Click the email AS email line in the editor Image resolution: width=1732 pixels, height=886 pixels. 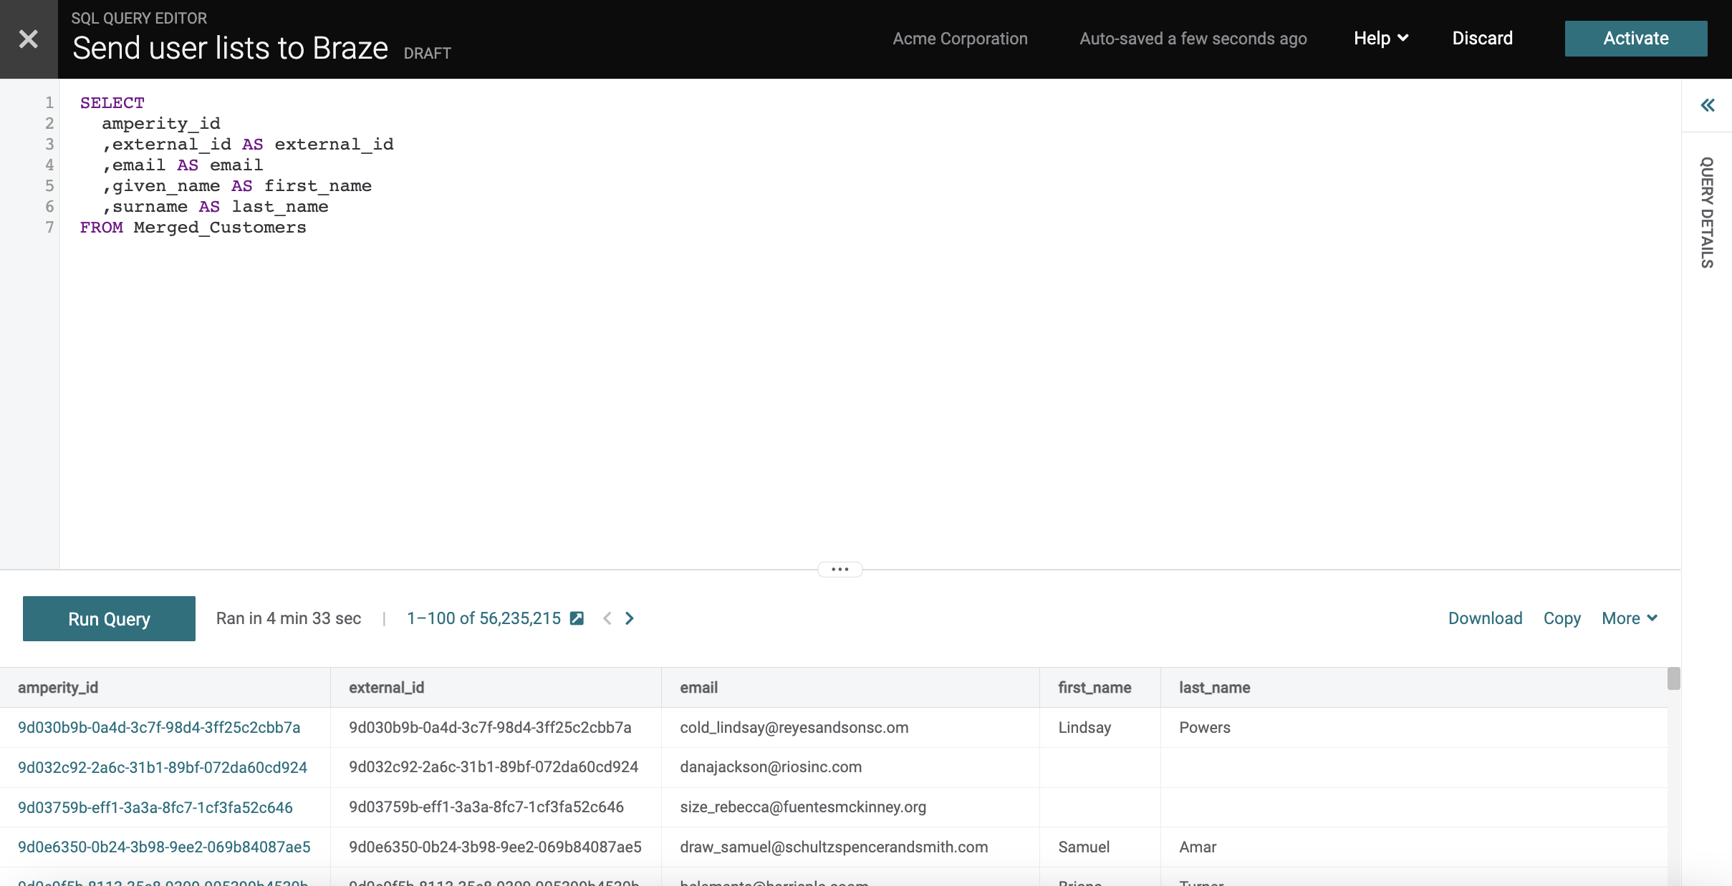(x=183, y=165)
